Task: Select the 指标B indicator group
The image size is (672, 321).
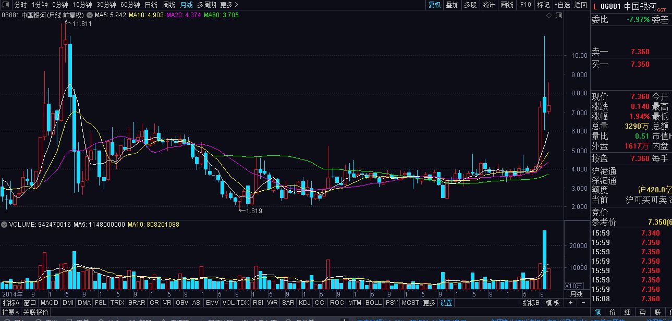Action: tap(531, 303)
